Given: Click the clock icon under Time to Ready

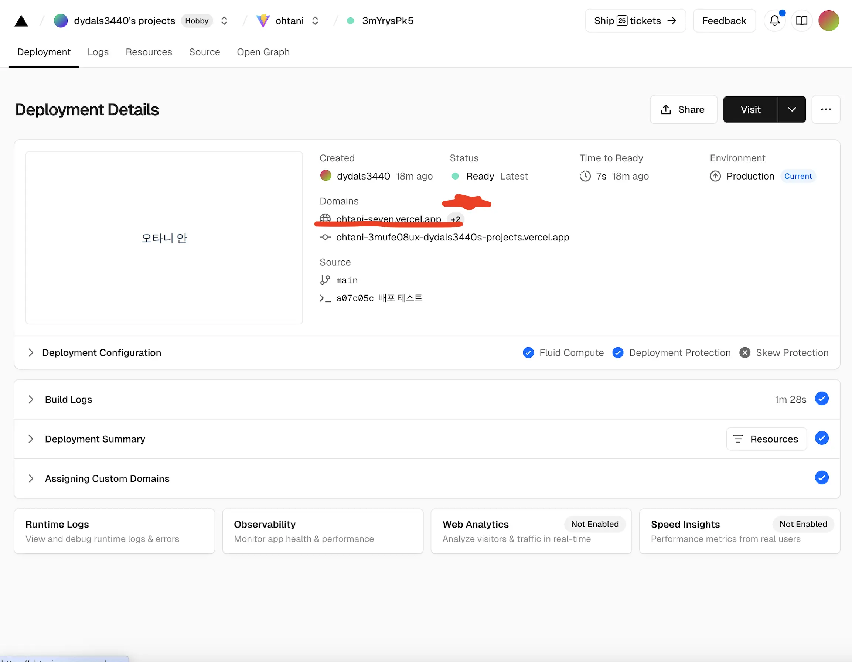Looking at the screenshot, I should tap(585, 176).
